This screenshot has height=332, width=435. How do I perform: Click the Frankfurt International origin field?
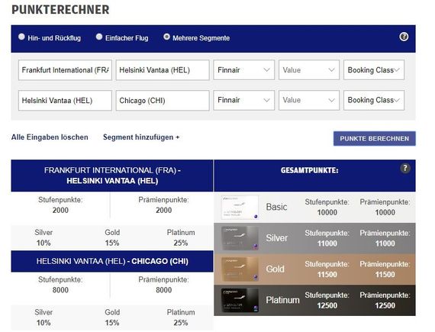point(65,70)
